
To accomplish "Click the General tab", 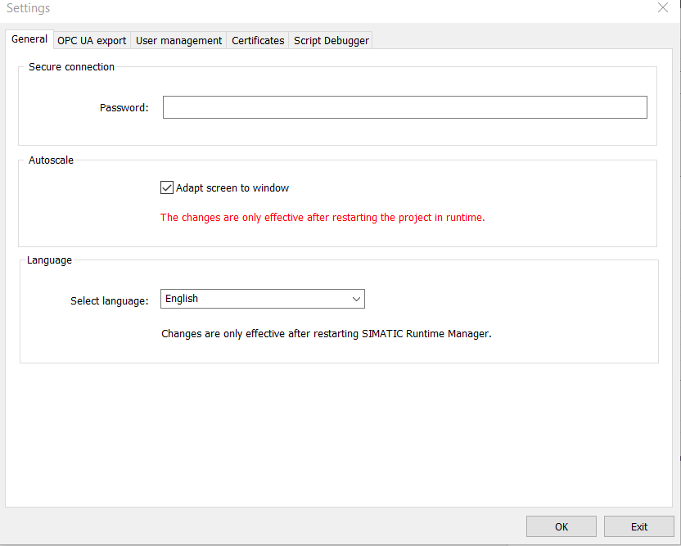I will (x=29, y=39).
